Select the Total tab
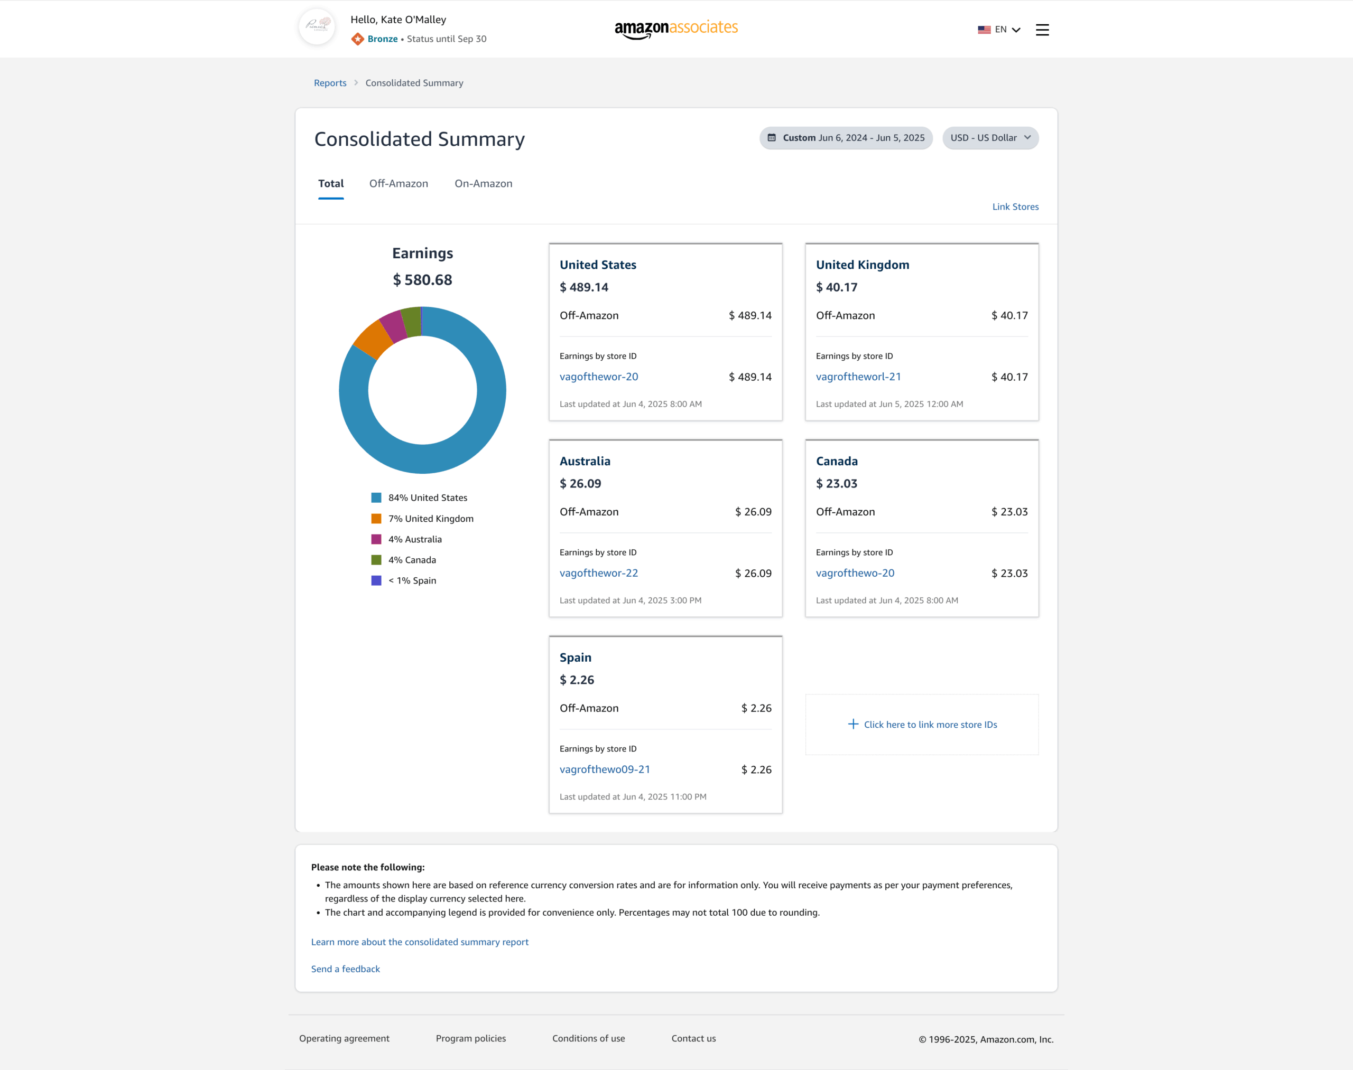The width and height of the screenshot is (1353, 1070). click(x=331, y=184)
